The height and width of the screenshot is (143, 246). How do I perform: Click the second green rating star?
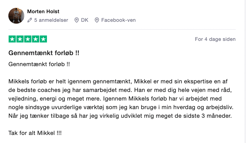(20, 39)
